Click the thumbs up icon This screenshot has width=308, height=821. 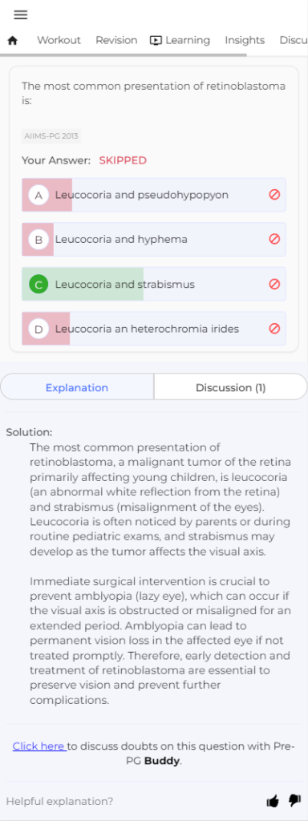pyautogui.click(x=273, y=801)
